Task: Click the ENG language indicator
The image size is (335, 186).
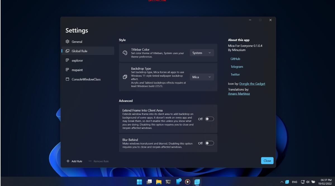Action: pyautogui.click(x=294, y=182)
